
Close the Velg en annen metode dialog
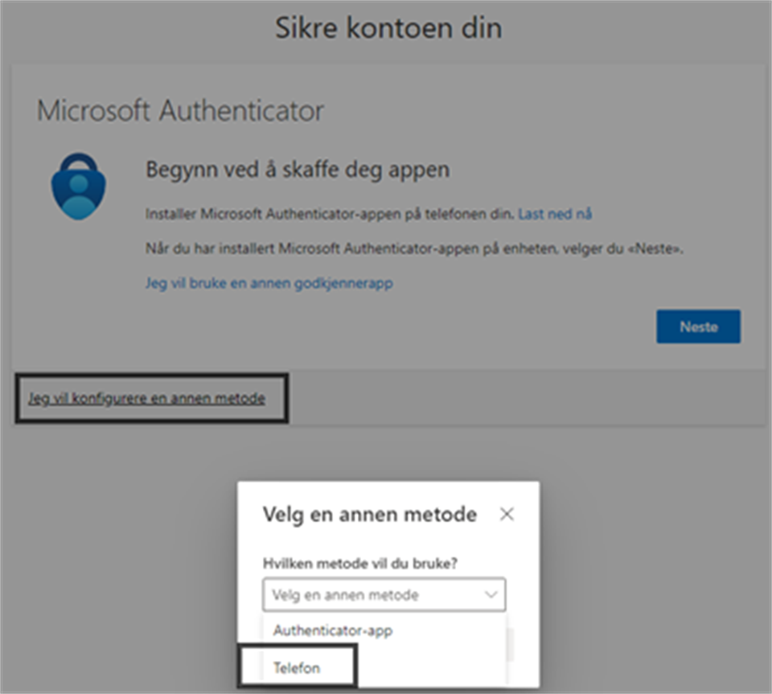coord(507,515)
